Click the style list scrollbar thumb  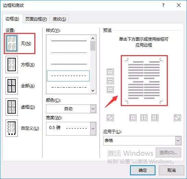click(x=93, y=46)
